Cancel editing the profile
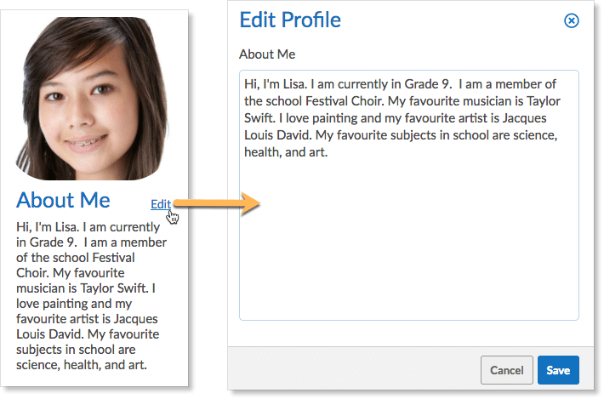This screenshot has height=399, width=604. tap(506, 370)
